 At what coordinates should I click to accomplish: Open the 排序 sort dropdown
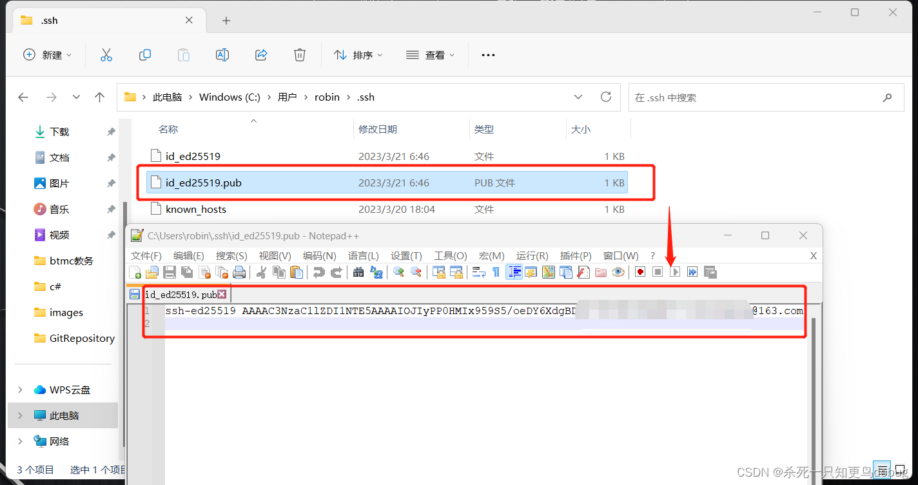coord(358,55)
